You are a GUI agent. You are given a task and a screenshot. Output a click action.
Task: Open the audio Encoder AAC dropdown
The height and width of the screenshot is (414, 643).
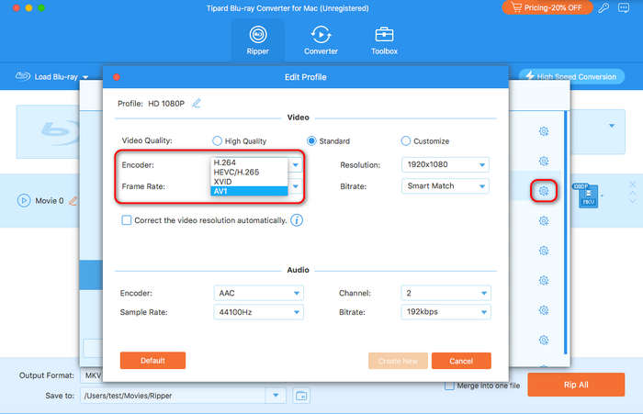click(258, 293)
